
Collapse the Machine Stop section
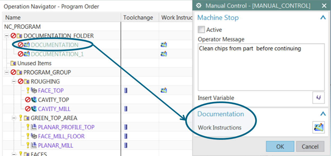tap(323, 18)
